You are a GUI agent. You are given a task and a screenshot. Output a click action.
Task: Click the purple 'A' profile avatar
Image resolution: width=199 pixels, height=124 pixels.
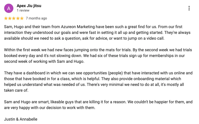click(9, 8)
